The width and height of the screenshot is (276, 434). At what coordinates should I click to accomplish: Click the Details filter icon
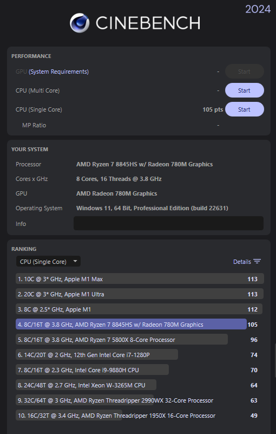tap(257, 262)
